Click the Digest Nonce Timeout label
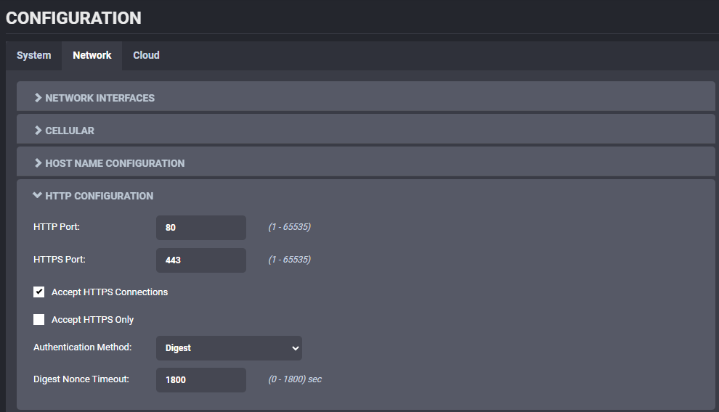Viewport: 719px width, 412px height. point(81,379)
